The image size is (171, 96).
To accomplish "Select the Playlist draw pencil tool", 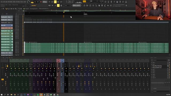I will (6, 9).
